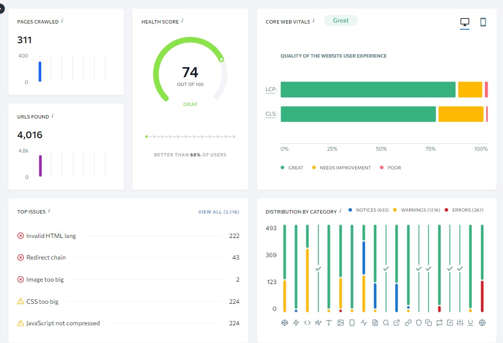The height and width of the screenshot is (343, 503).
Task: Toggle the Great legend item
Action: click(x=292, y=167)
